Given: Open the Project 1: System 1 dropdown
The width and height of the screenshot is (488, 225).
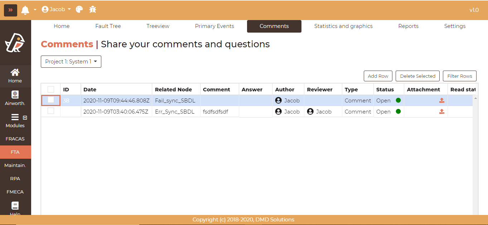Looking at the screenshot, I should point(71,62).
